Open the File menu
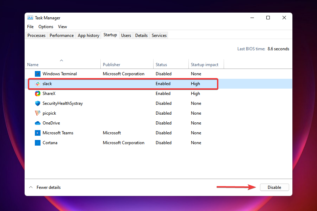Screen dimensions: 317x211 30,26
